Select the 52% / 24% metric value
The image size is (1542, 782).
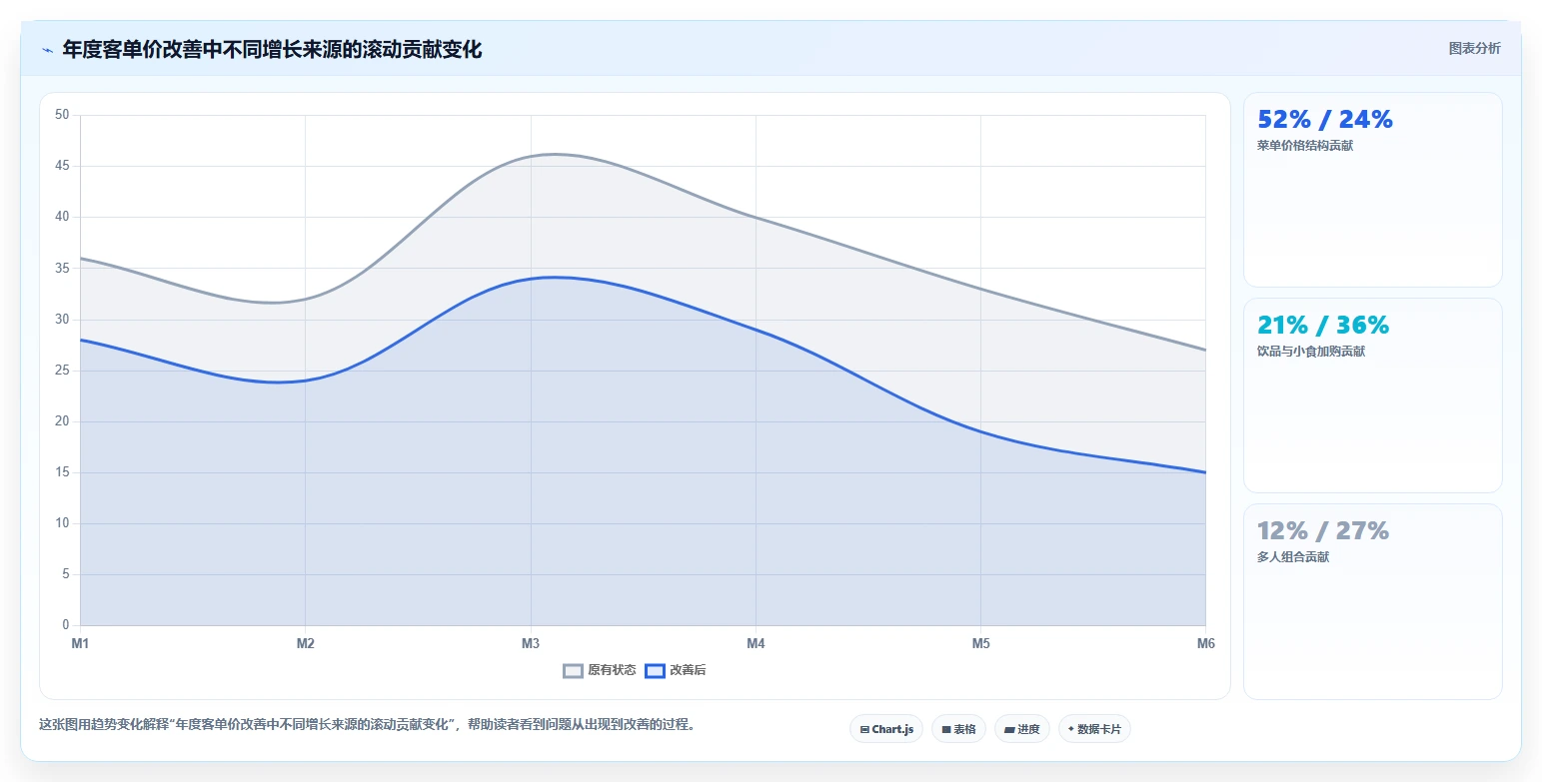click(1324, 120)
